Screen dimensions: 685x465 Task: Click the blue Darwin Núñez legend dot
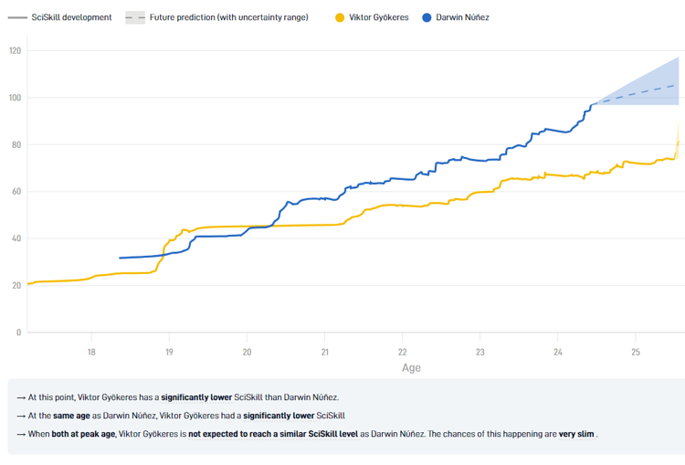tap(427, 17)
